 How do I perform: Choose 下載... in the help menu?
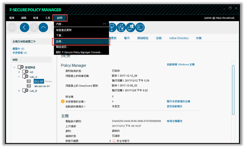(x=81, y=35)
